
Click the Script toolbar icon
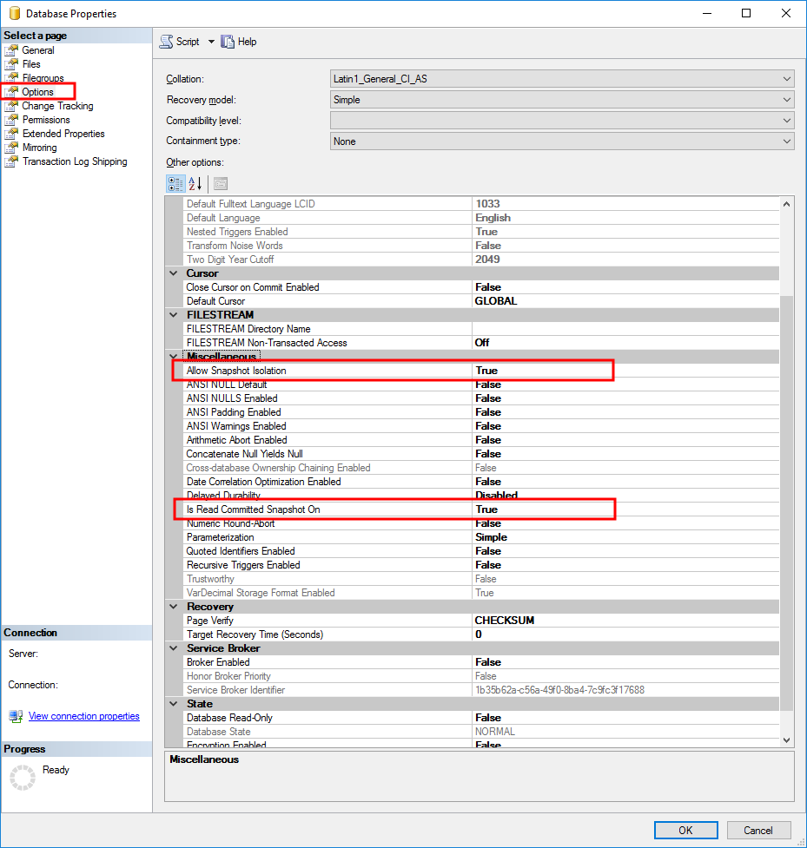167,42
